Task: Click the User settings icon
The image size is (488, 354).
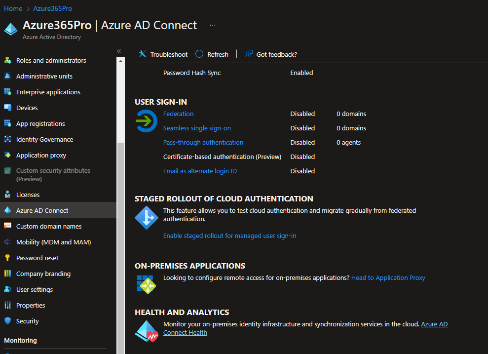Action: [8, 289]
